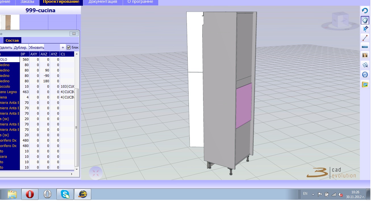Switch to the Заказы tab

point(29,2)
